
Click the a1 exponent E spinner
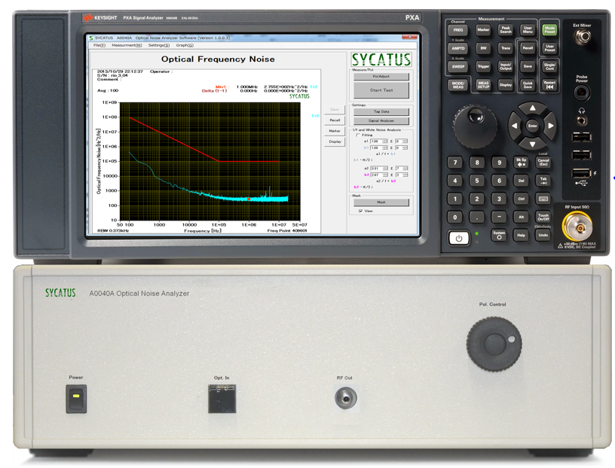[405, 141]
